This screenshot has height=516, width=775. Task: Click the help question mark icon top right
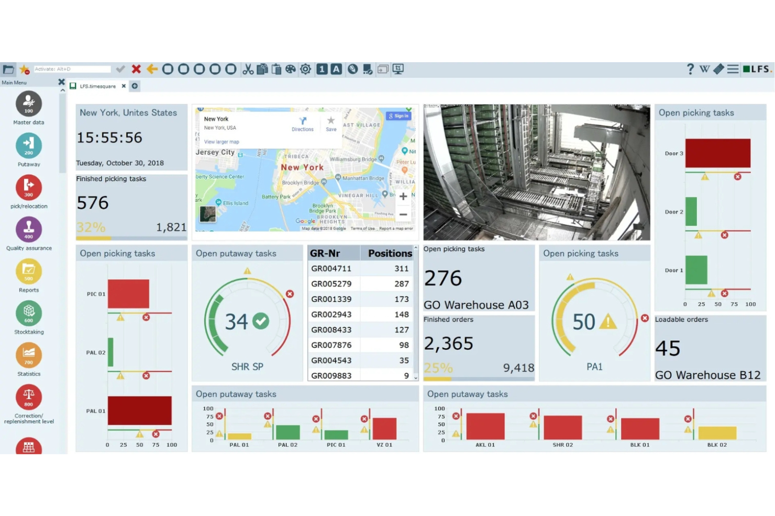pos(690,68)
